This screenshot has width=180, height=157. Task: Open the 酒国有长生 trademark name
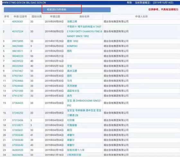coord(73,91)
